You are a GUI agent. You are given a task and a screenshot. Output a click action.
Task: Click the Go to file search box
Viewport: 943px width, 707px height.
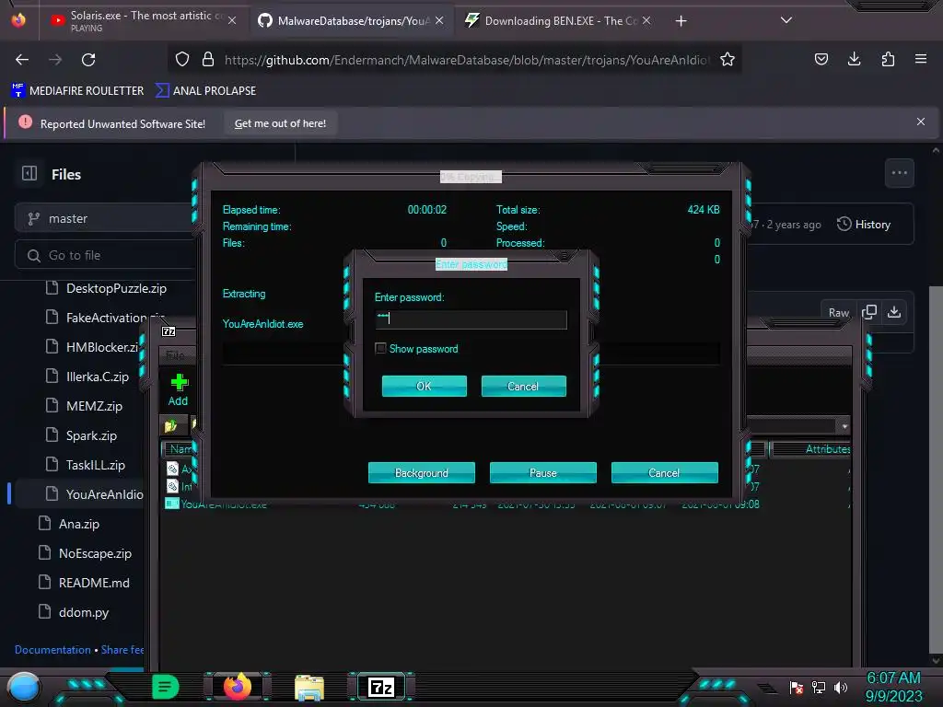point(105,256)
